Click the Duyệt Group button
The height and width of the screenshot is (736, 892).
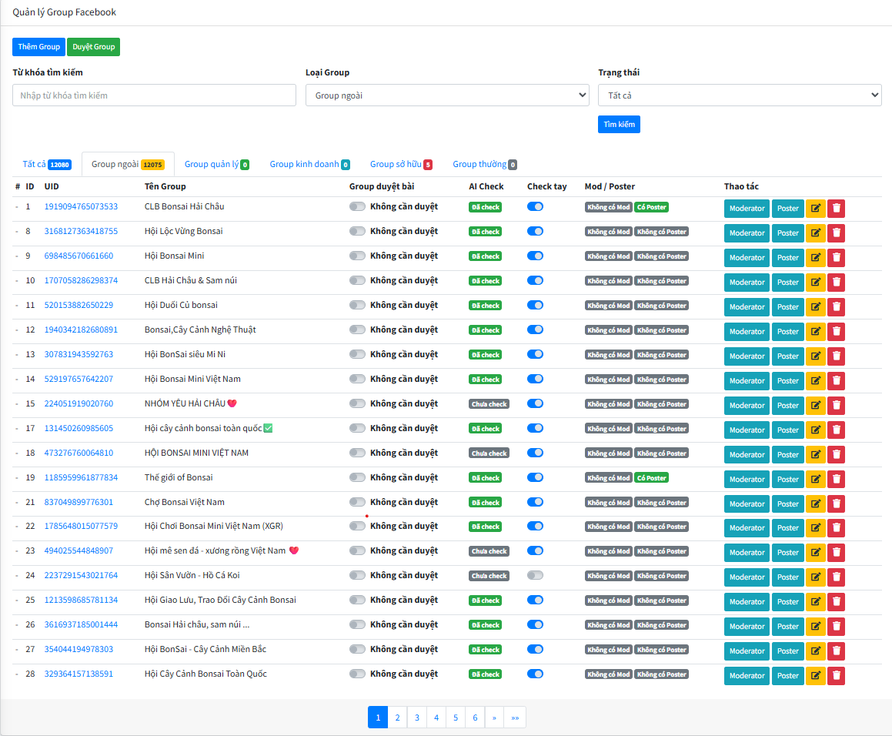93,47
